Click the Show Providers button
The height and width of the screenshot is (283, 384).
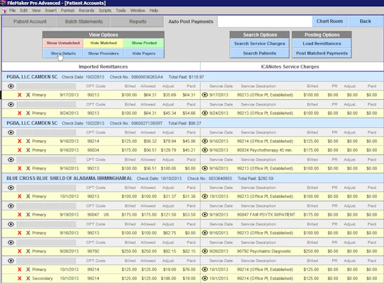click(x=103, y=53)
